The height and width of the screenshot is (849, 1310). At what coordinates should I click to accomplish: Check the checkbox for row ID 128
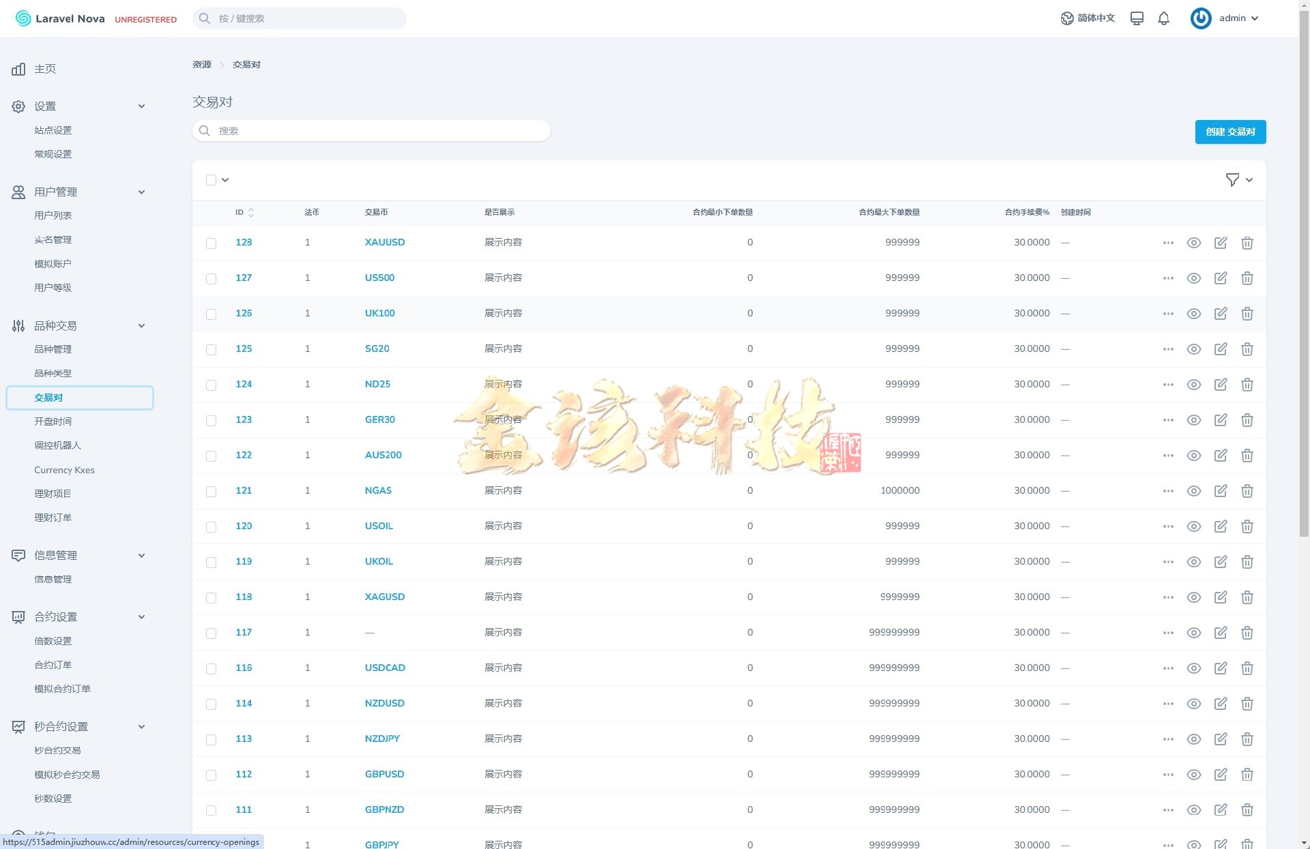pos(211,243)
